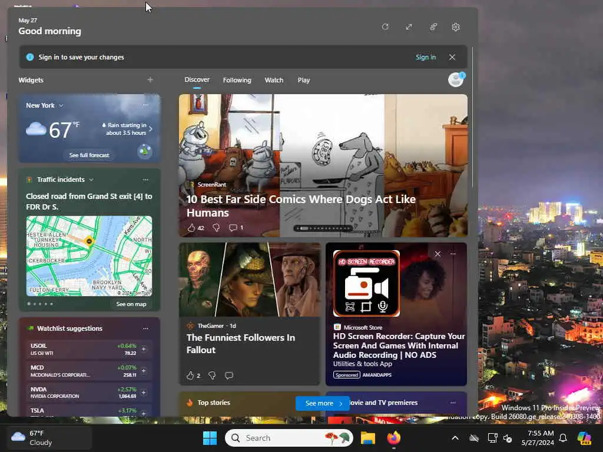
Task: Refresh the widgets feed
Action: (385, 27)
